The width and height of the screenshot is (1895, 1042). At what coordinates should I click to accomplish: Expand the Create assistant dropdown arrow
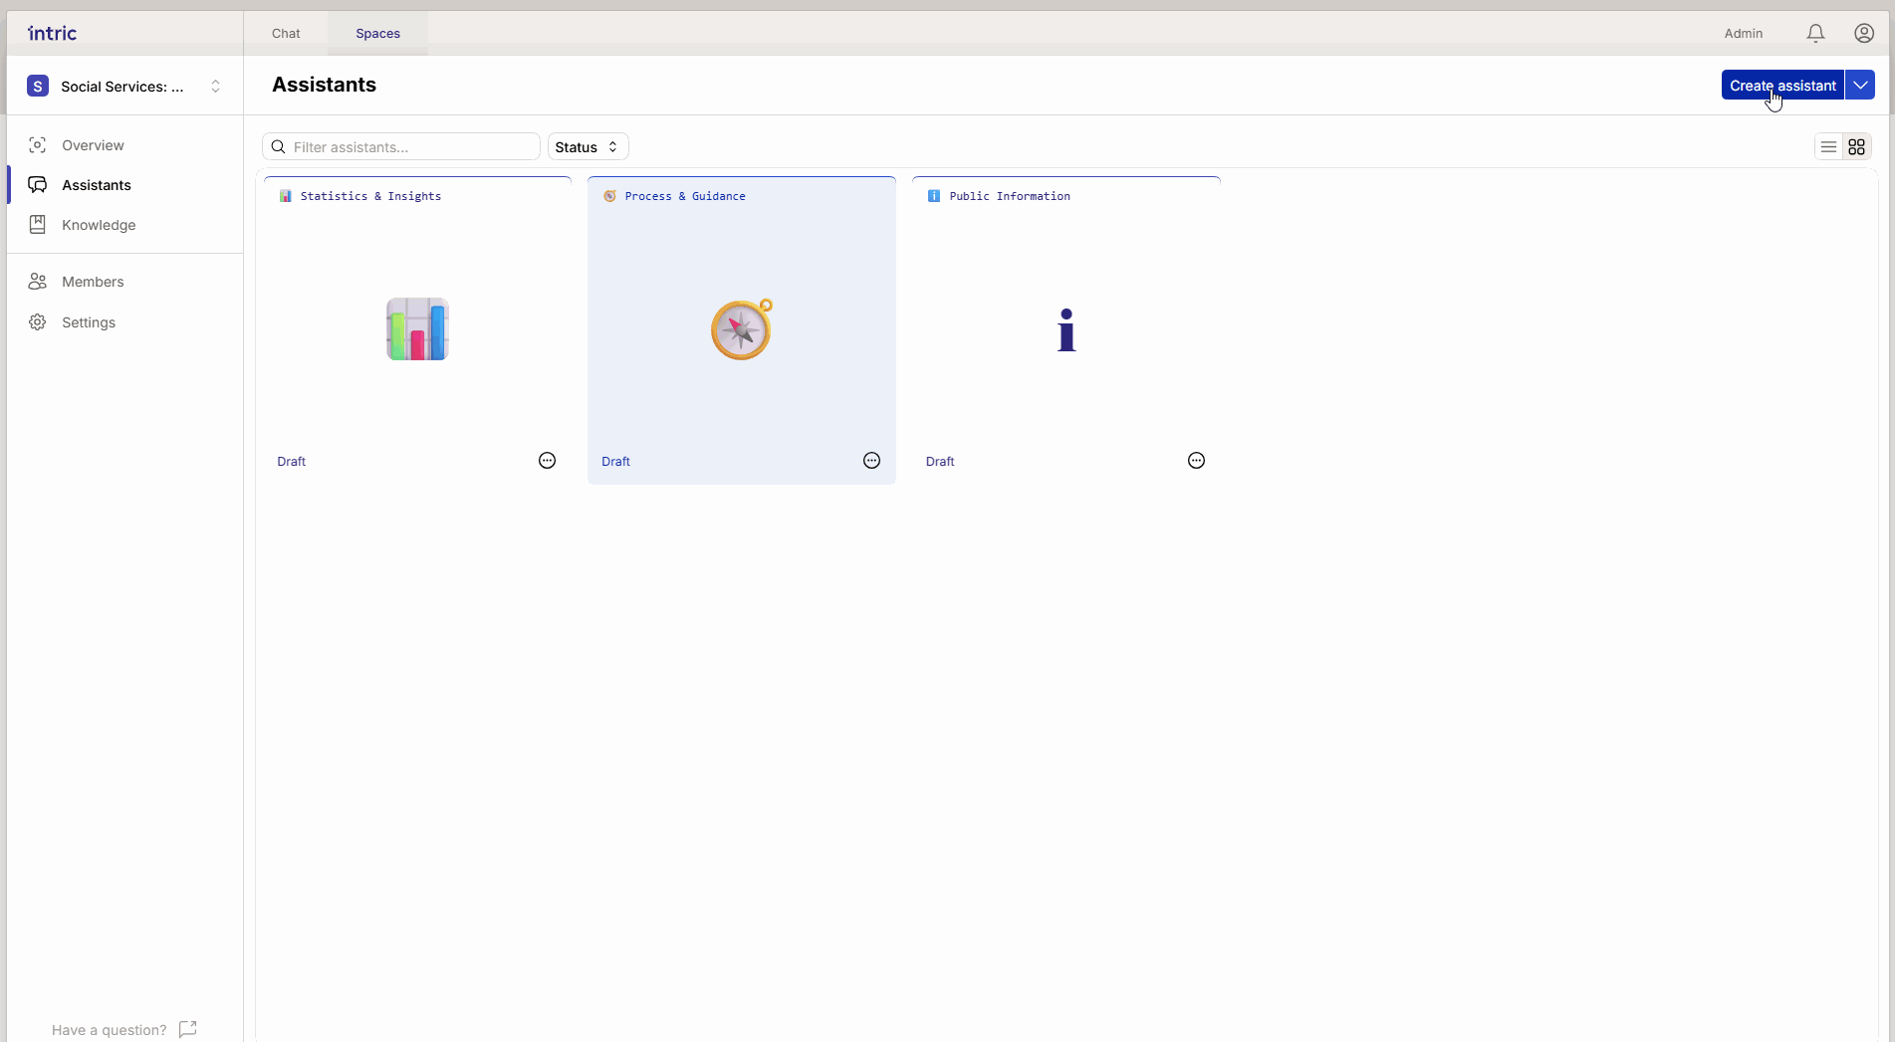pyautogui.click(x=1860, y=86)
